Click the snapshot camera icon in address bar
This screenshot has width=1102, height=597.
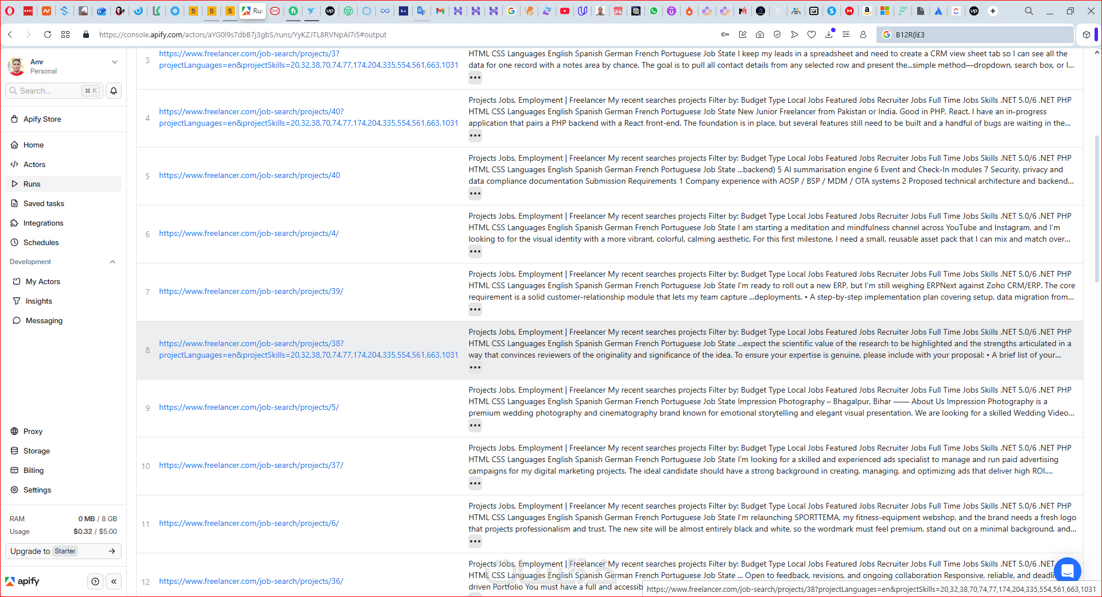[760, 34]
